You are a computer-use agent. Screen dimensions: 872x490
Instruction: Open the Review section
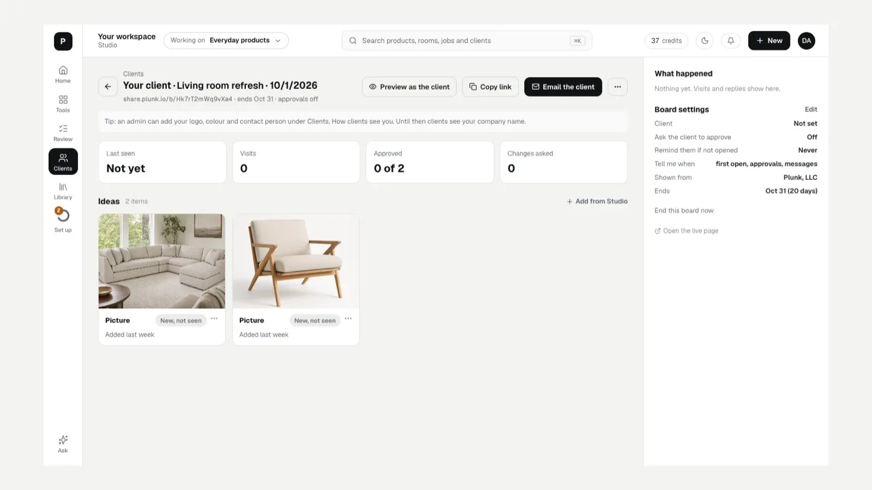point(63,133)
